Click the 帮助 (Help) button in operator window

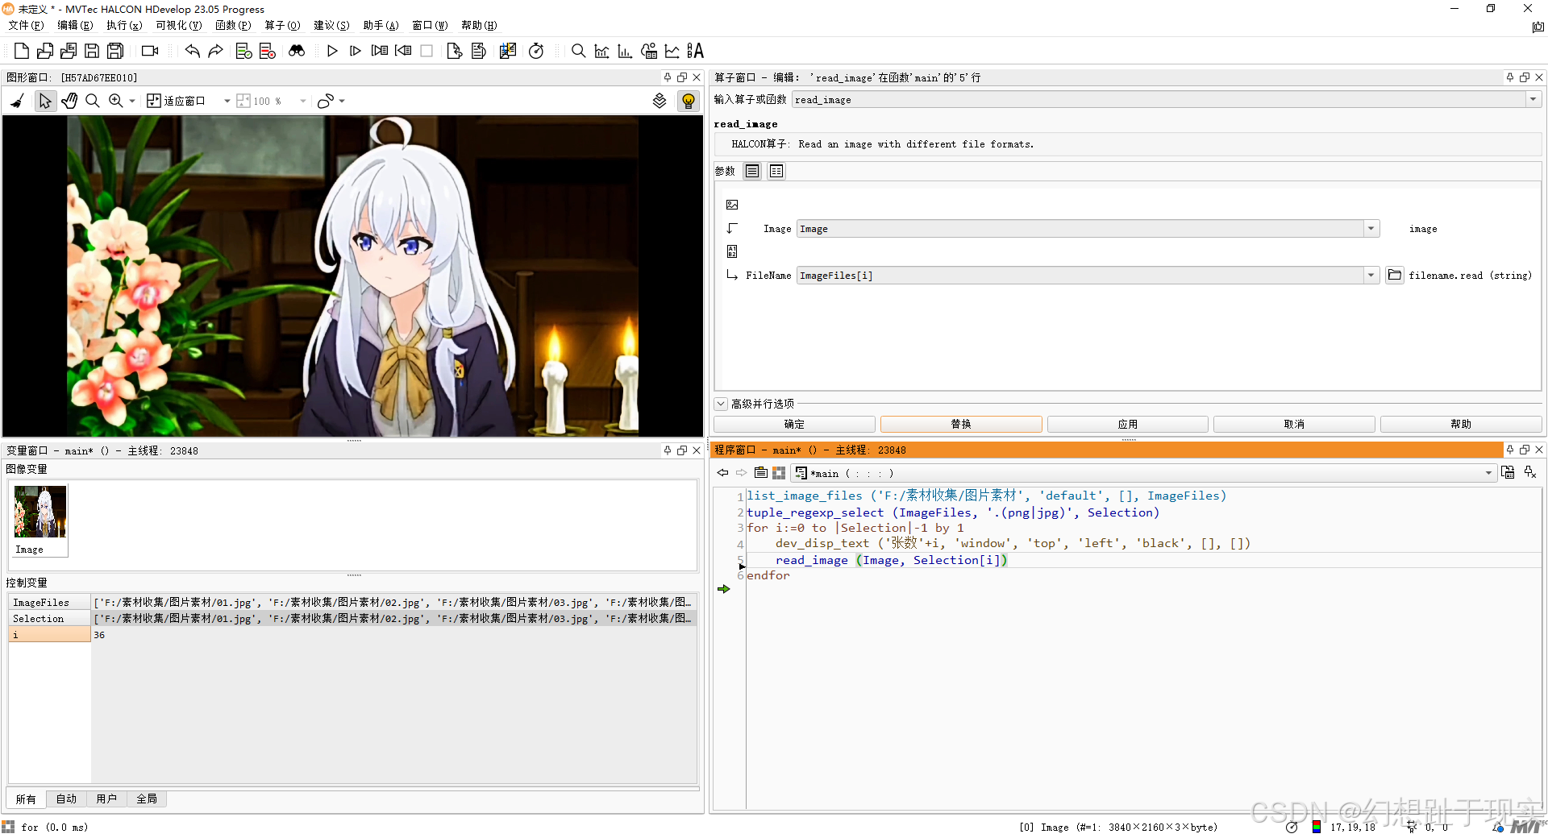tap(1461, 424)
